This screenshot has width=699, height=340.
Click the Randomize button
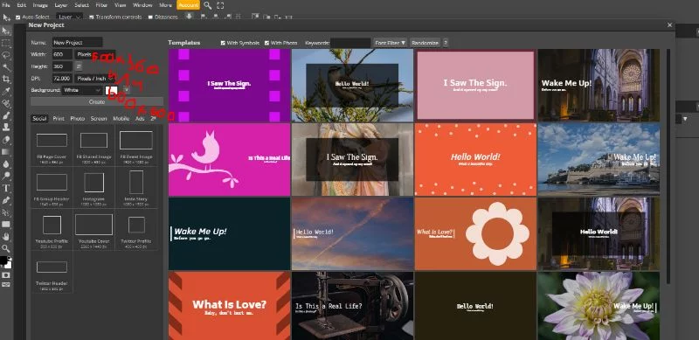tap(425, 43)
